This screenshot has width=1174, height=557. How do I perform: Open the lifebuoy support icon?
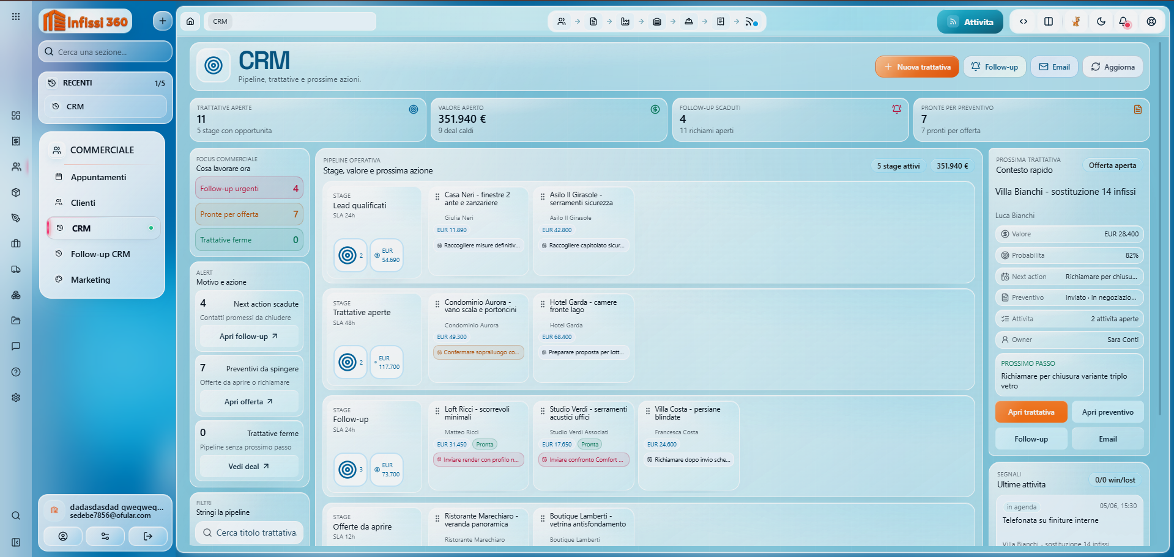tap(1151, 21)
